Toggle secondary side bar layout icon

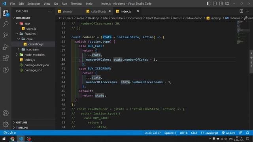pyautogui.click(x=221, y=4)
